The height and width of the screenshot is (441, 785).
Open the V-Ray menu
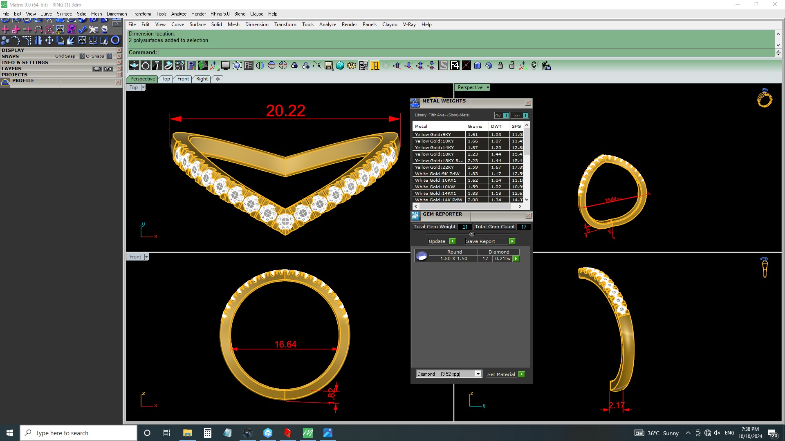click(409, 24)
